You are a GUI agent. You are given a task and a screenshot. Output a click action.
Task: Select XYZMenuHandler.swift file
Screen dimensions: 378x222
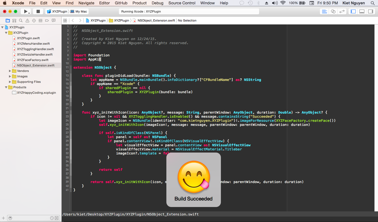pos(33,44)
